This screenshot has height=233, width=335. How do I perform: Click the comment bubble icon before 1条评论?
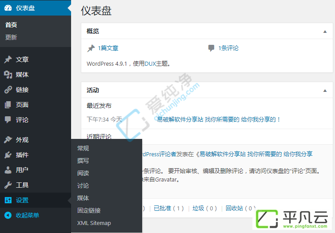click(211, 48)
